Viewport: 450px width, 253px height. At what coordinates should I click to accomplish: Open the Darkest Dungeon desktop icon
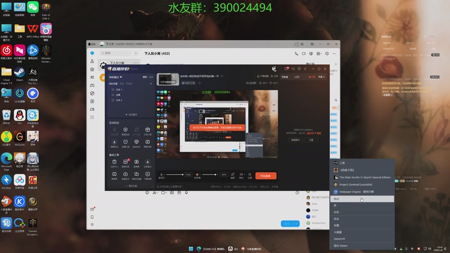coord(33,227)
